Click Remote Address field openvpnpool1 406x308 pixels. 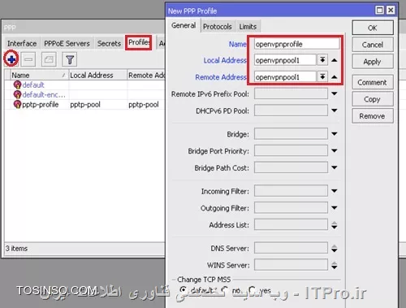pyautogui.click(x=285, y=77)
